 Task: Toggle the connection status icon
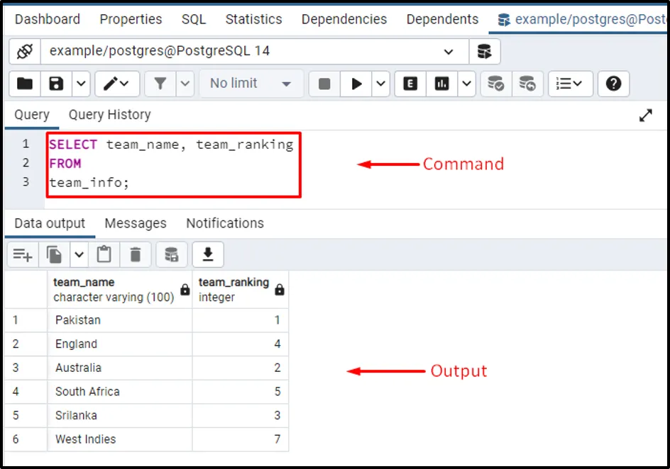pyautogui.click(x=25, y=52)
